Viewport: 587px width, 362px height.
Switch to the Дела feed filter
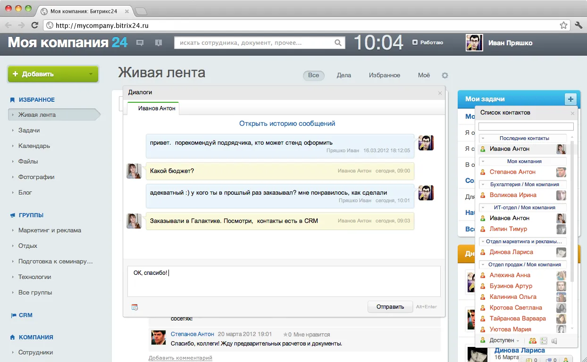(x=344, y=75)
